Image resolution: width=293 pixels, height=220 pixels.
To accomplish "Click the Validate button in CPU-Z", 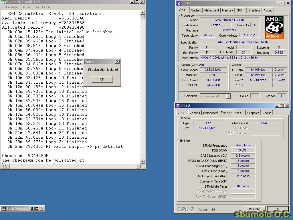I will pyautogui.click(x=254, y=209).
